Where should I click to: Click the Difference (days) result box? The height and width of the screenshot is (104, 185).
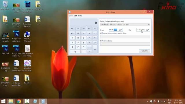pyautogui.click(x=125, y=44)
